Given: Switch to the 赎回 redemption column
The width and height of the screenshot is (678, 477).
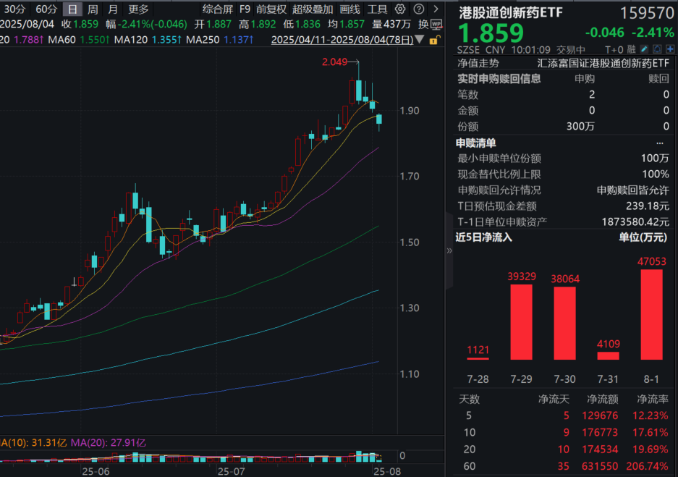Looking at the screenshot, I should (x=659, y=77).
